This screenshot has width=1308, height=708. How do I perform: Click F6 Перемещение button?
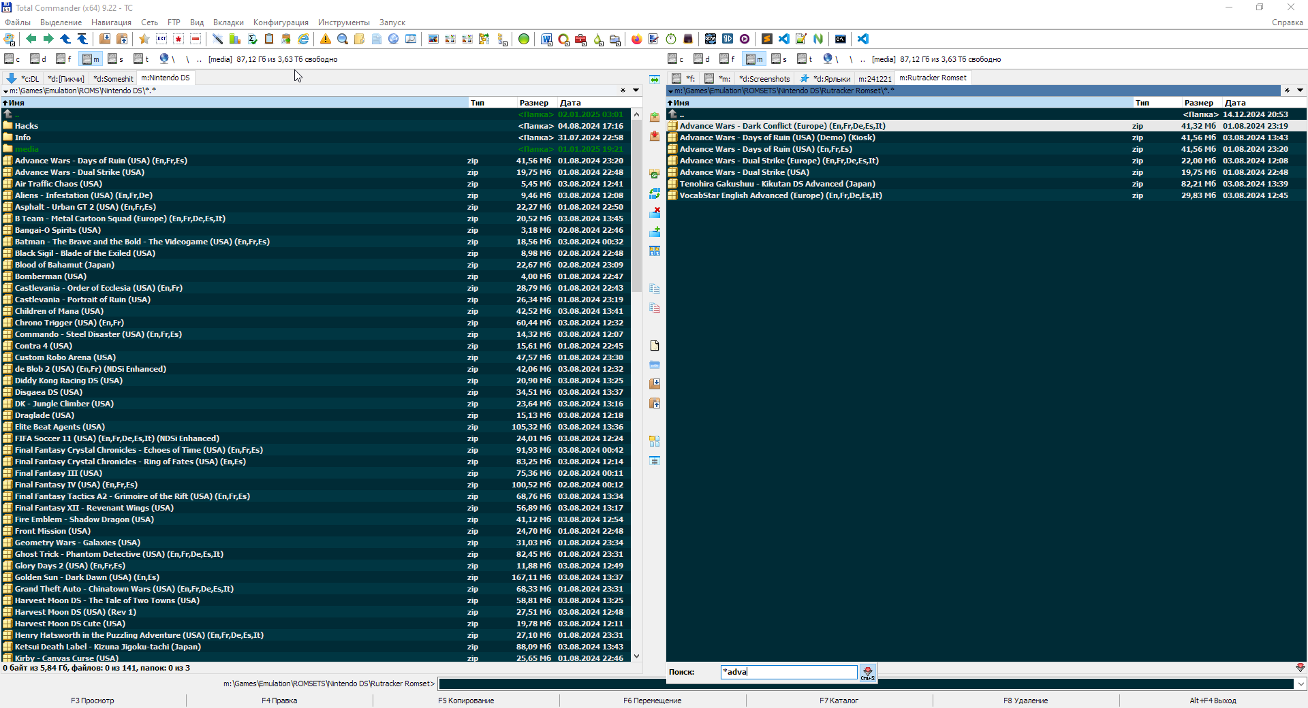pyautogui.click(x=653, y=701)
